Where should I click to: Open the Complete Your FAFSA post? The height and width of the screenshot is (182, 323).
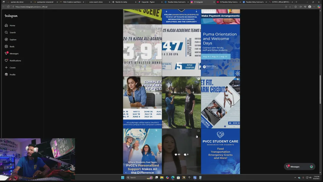[142, 102]
